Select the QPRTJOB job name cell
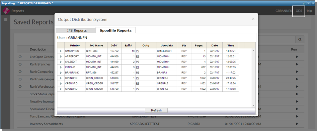This screenshot has height=131, width=317. pyautogui.click(x=96, y=51)
